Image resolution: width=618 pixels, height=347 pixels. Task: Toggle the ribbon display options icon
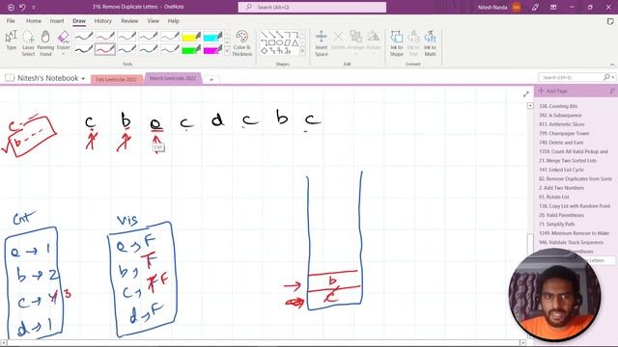[x=553, y=7]
